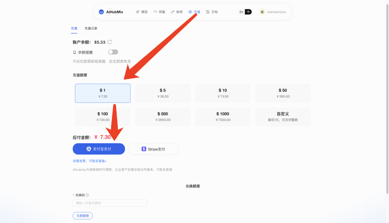Choose the $1000 recharge option

(x=223, y=116)
